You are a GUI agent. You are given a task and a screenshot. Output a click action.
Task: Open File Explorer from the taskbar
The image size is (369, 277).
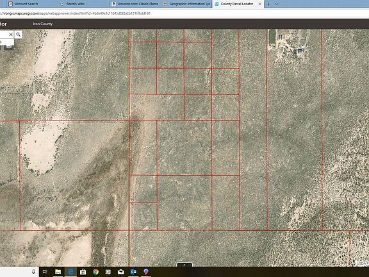click(x=58, y=272)
